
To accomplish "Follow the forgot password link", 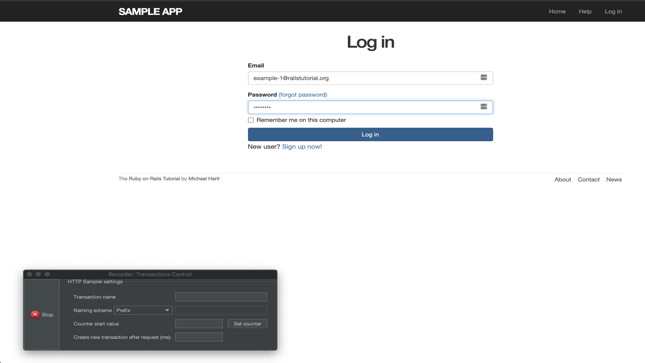I will [x=302, y=95].
